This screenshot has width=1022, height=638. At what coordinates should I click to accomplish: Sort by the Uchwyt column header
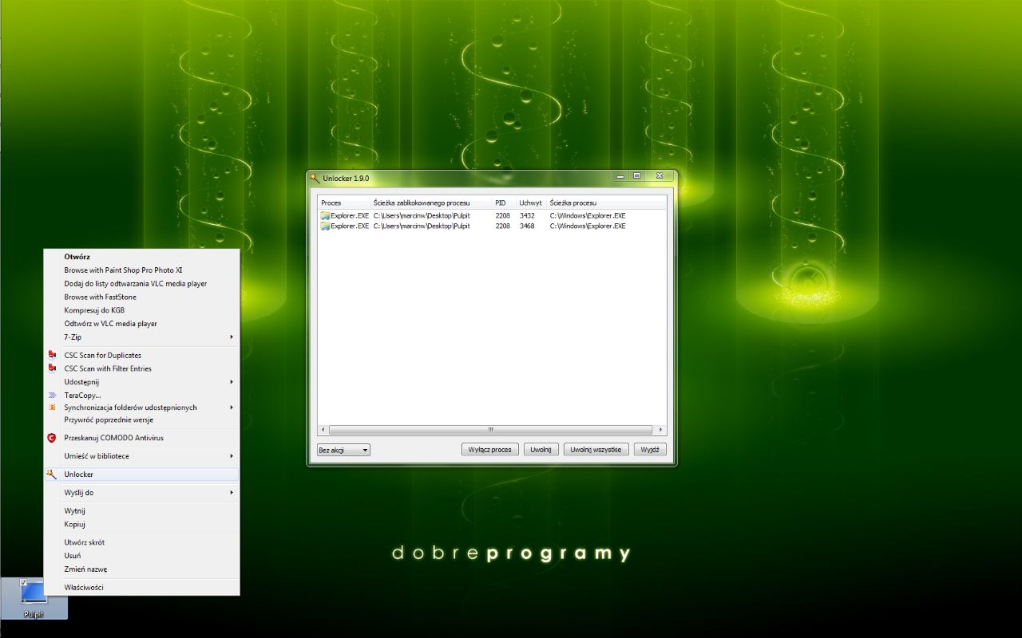(x=532, y=203)
